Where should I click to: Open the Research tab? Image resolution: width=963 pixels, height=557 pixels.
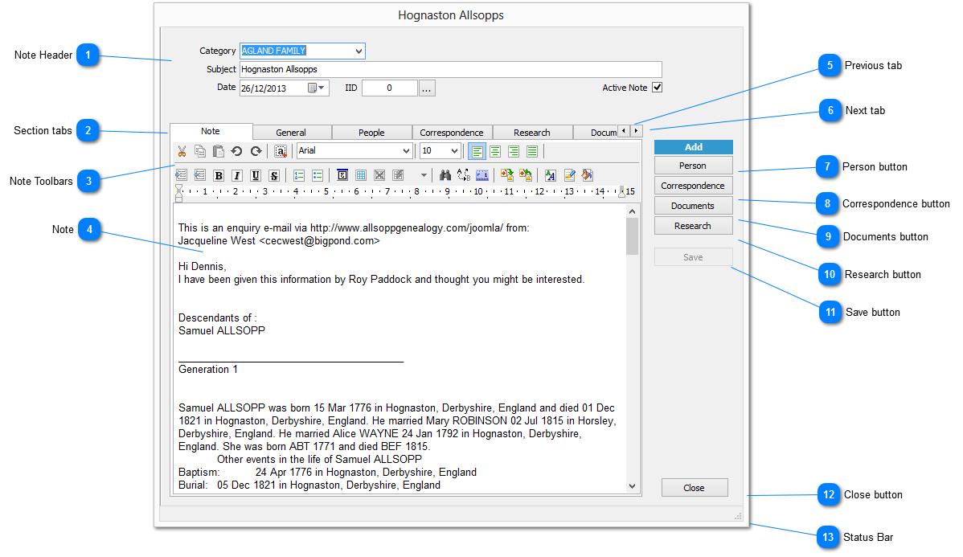click(x=531, y=133)
